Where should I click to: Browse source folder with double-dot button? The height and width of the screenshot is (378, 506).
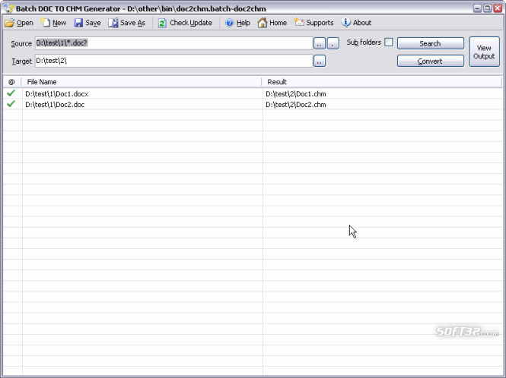click(320, 43)
